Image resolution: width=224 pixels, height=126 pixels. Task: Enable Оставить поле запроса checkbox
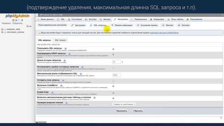coord(113,81)
